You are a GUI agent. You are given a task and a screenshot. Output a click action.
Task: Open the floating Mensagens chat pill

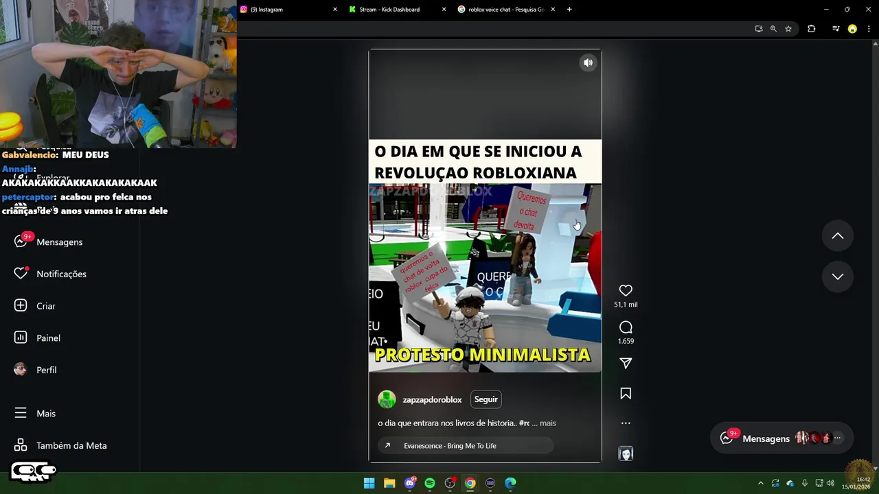[781, 438]
